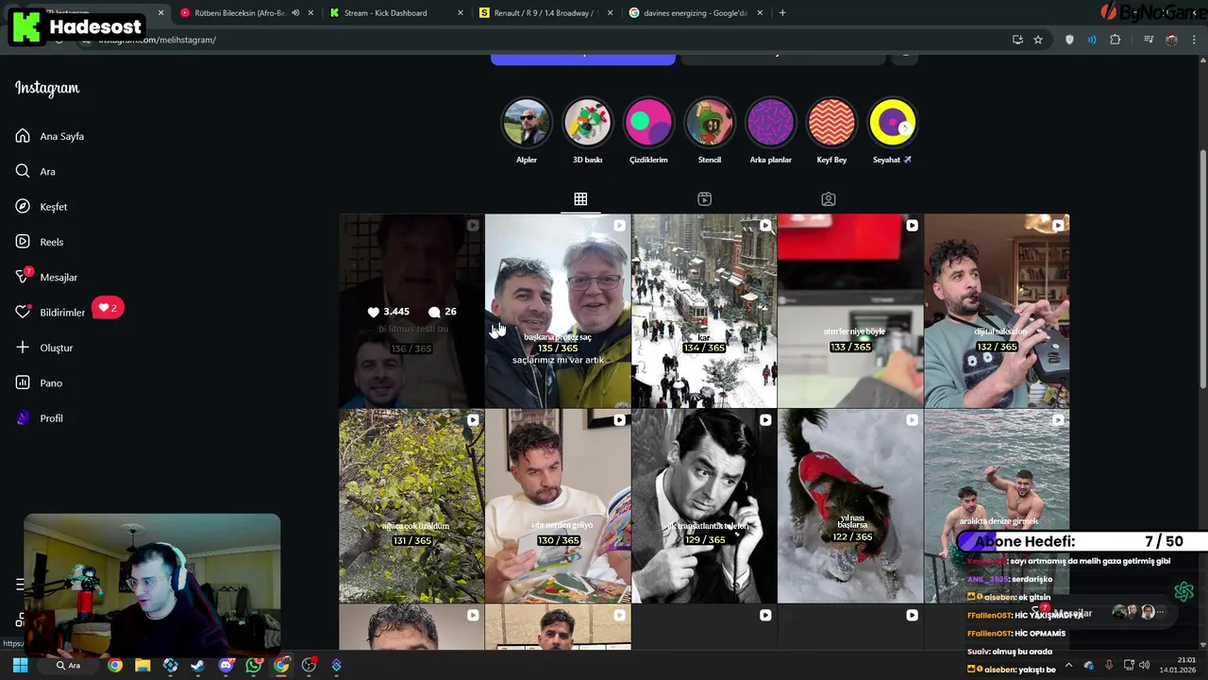Click the microphone tray icon
1208x680 pixels.
point(1109,665)
